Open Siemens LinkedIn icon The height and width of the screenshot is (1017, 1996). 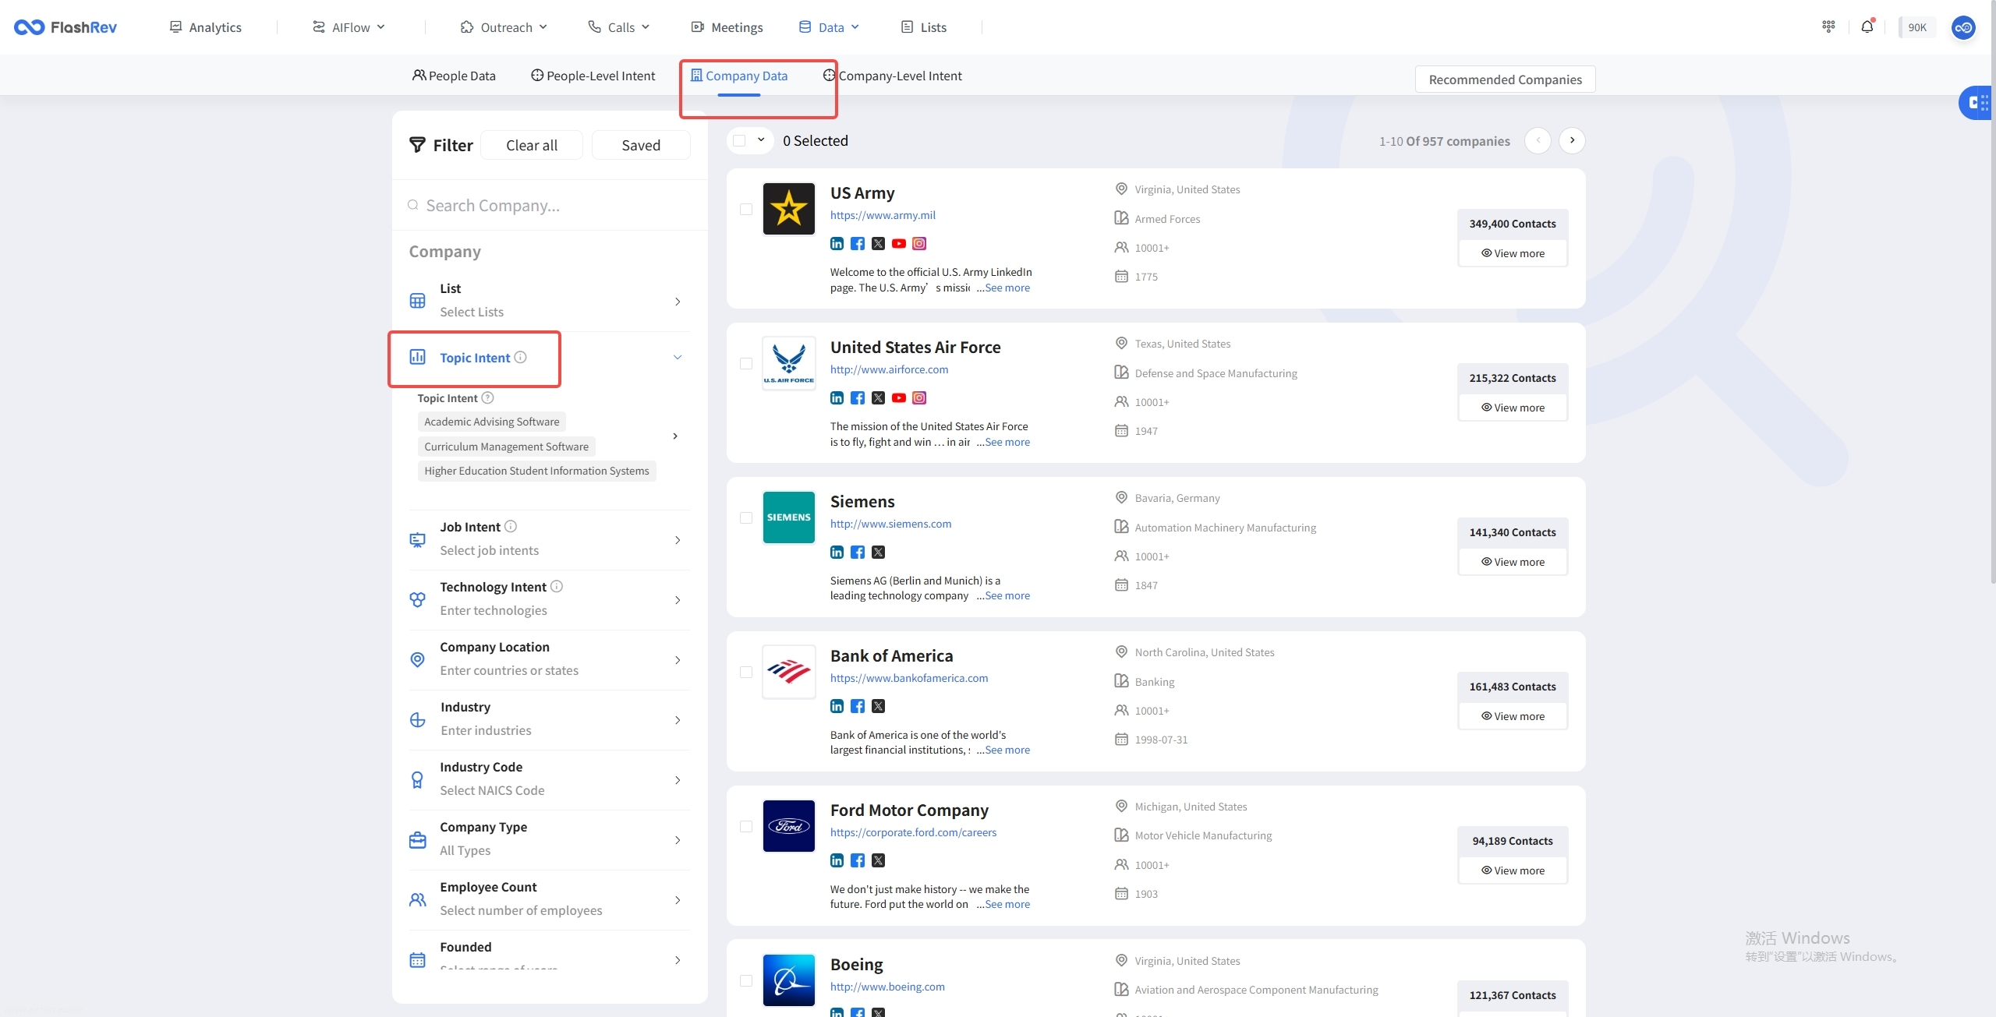click(837, 553)
